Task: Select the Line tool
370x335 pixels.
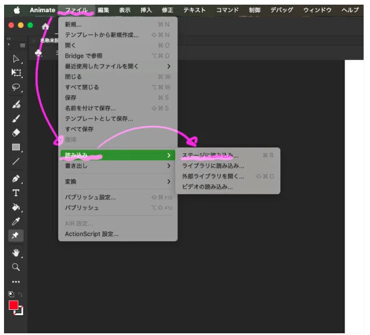Action: (16, 161)
